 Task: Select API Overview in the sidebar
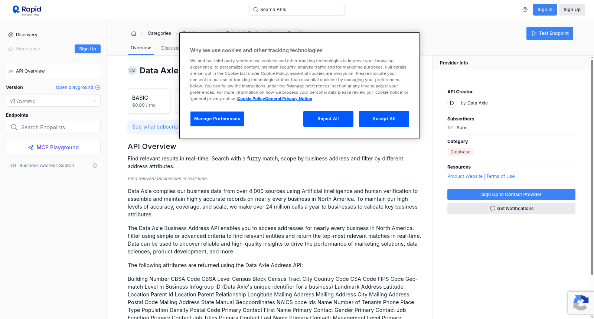(53, 71)
